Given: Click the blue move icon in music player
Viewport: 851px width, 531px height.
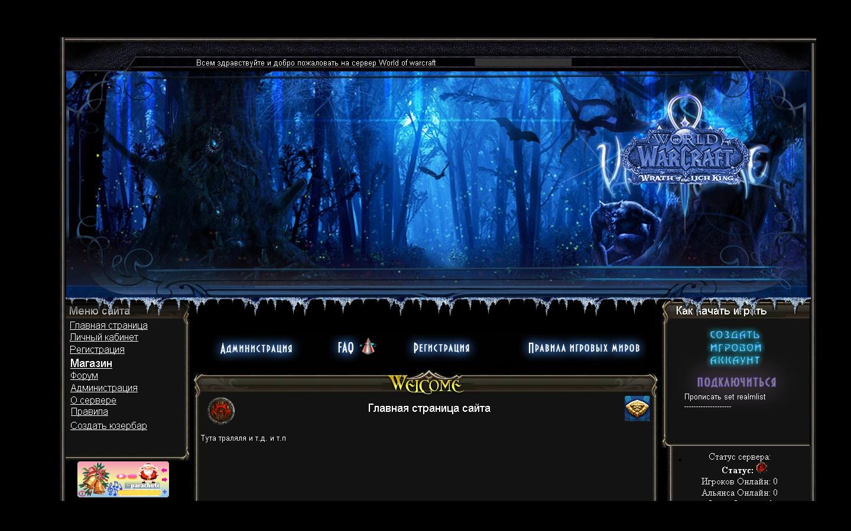Looking at the screenshot, I should [x=164, y=491].
